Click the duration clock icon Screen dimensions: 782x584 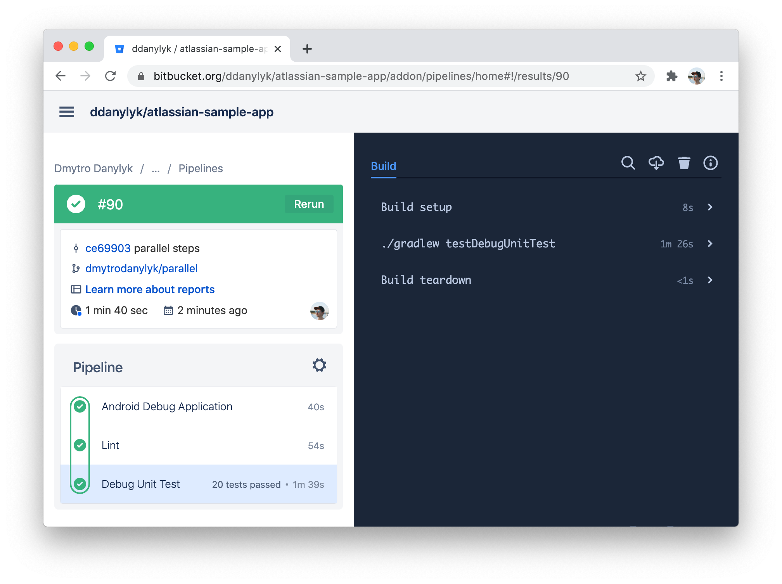76,311
